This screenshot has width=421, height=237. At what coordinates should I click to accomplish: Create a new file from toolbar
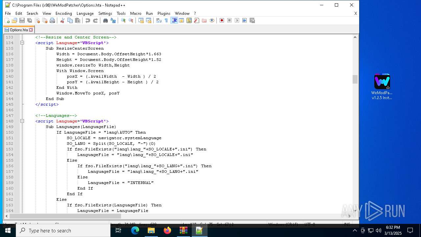pyautogui.click(x=7, y=20)
